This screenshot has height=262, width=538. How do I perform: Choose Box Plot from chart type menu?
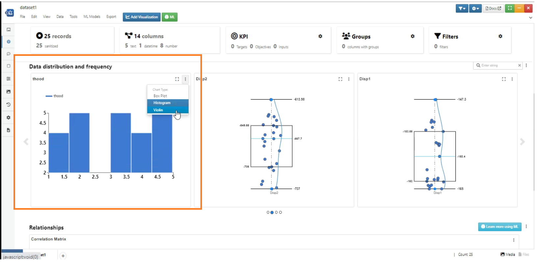point(160,96)
